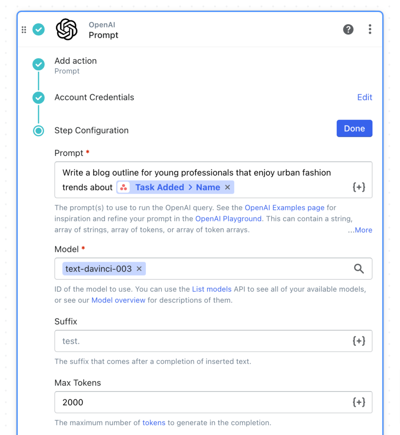Select the Step Configuration radio indicator
The width and height of the screenshot is (400, 435).
pyautogui.click(x=38, y=131)
